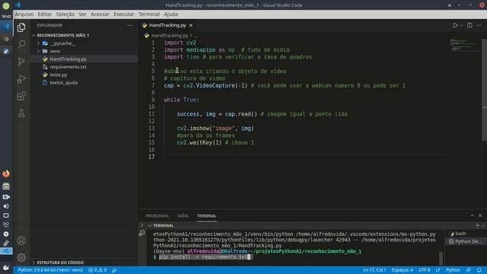Open the Manage gear icon

[x=21, y=257]
